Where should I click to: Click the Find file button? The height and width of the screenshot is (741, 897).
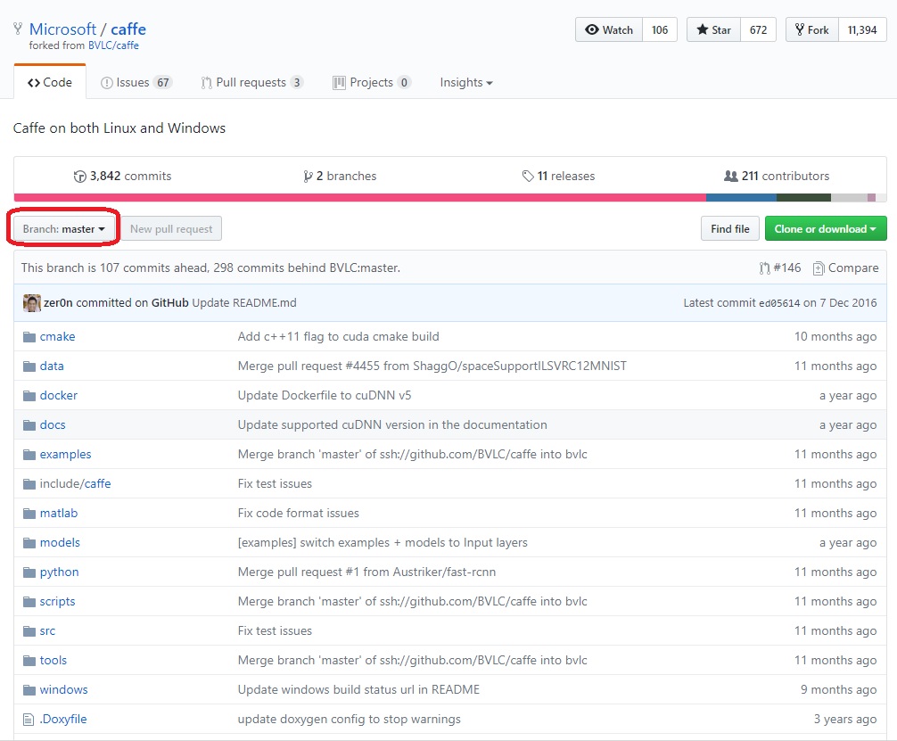click(730, 228)
